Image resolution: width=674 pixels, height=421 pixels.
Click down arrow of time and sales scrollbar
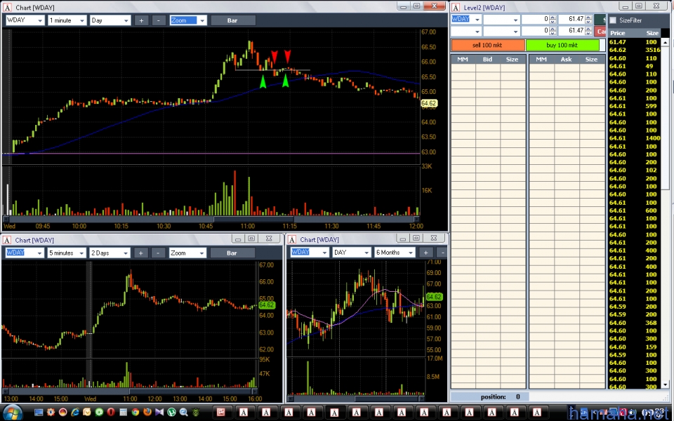coord(665,385)
